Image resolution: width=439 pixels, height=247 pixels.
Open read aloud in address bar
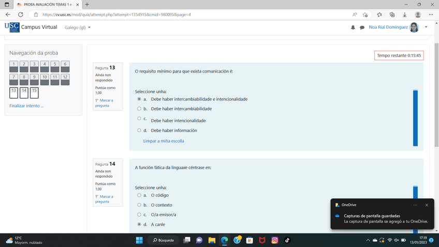355,14
